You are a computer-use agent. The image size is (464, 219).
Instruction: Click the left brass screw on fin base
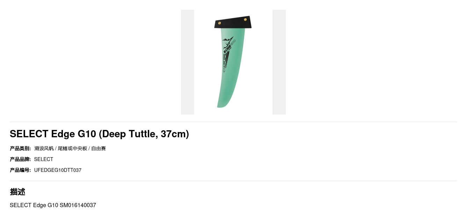219,23
